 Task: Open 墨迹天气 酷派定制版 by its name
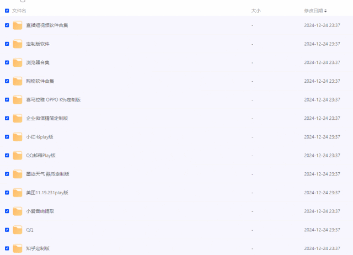[48, 174]
